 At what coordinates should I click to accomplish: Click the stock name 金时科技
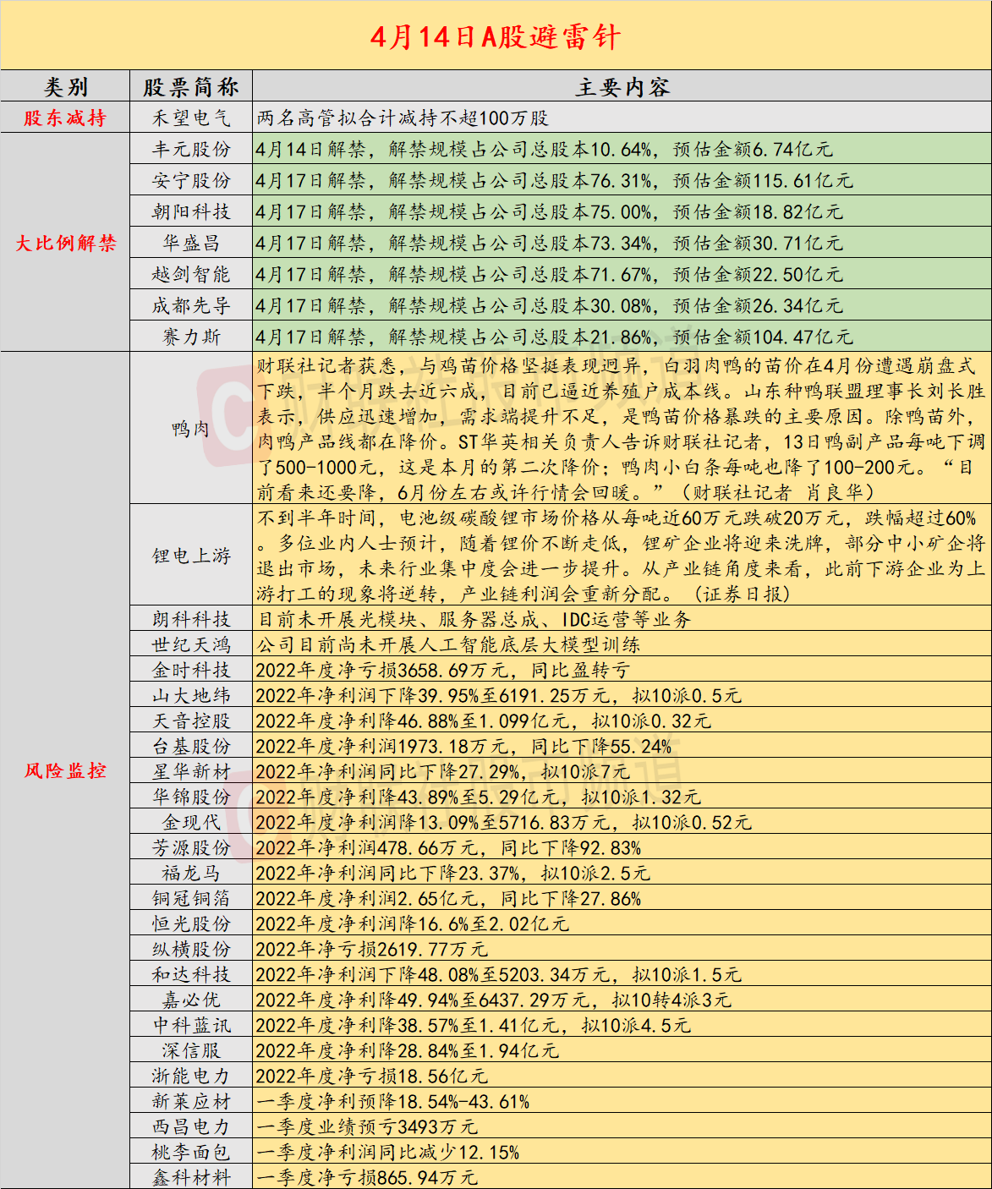191,671
